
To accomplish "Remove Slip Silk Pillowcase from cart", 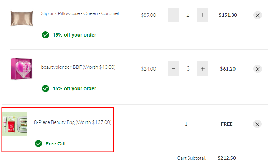I will tap(258, 15).
